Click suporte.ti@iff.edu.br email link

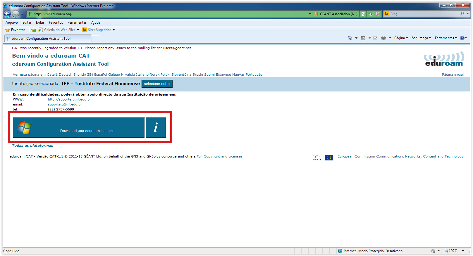click(65, 104)
